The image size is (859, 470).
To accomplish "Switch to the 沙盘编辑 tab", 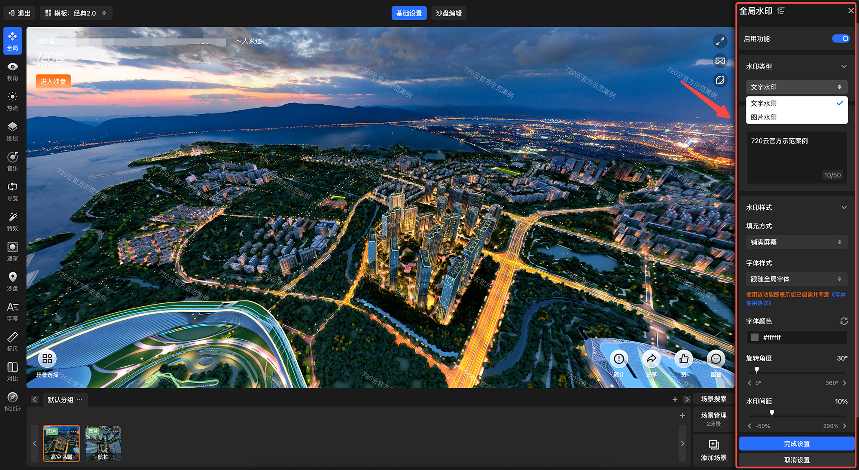I will 449,13.
